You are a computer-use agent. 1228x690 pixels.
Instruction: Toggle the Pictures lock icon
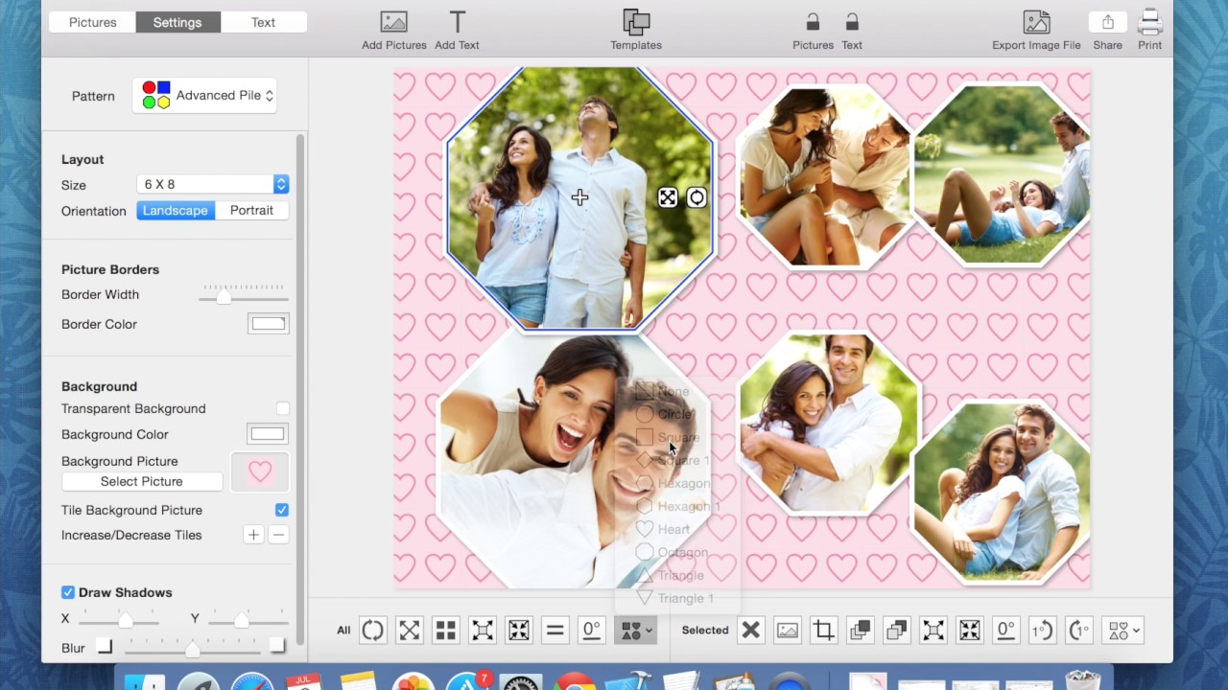point(813,22)
